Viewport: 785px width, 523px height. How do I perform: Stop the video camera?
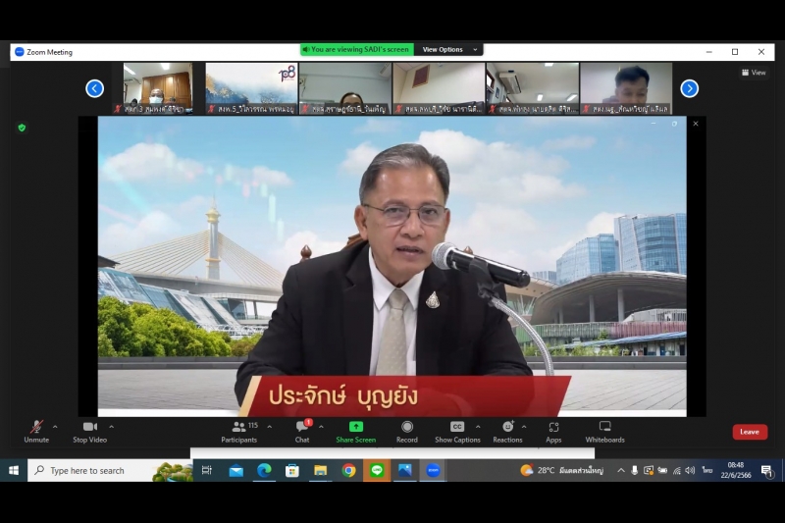89,431
